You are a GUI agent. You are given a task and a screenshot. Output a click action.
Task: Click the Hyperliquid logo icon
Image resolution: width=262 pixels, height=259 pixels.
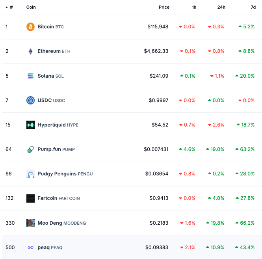pyautogui.click(x=30, y=125)
